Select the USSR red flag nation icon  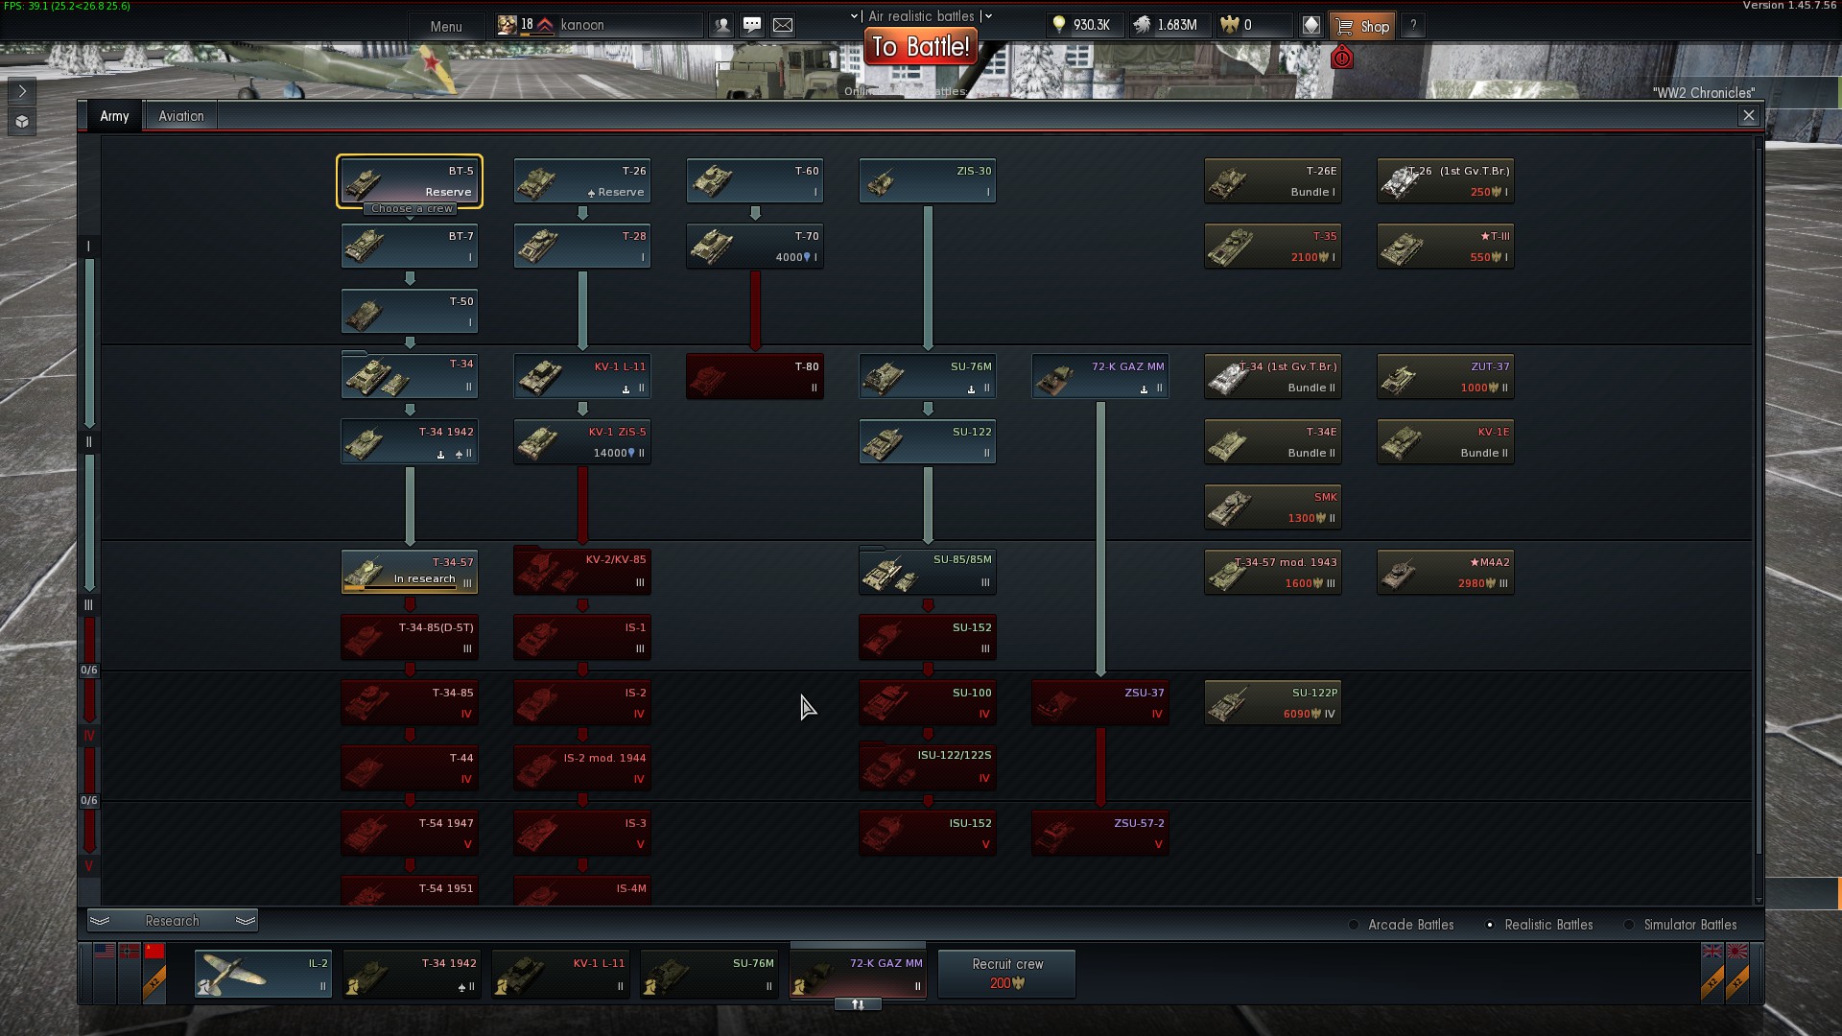tap(154, 952)
